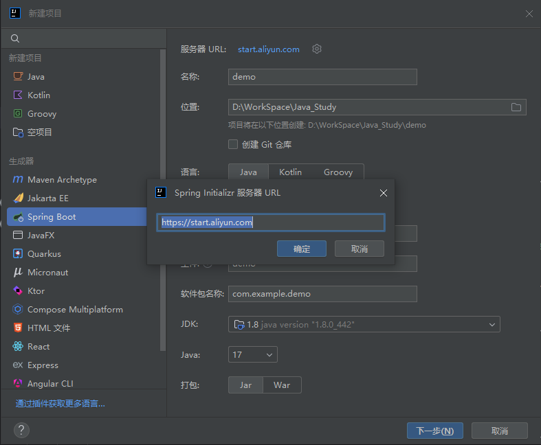Close the Spring Initializr URL dialog
Viewport: 541px width, 445px height.
pyautogui.click(x=384, y=193)
